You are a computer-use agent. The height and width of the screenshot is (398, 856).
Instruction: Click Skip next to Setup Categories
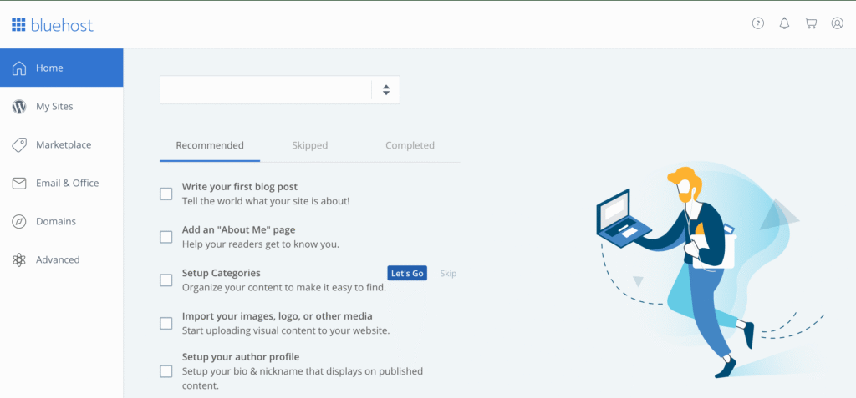tap(448, 274)
